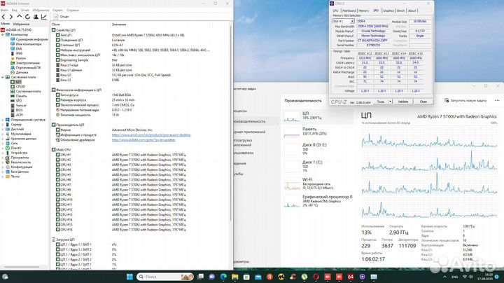Collapse the Компьютер tree node
This screenshot has width=504, height=283.
click(3, 35)
